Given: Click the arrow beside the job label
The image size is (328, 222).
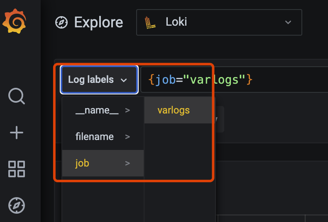Looking at the screenshot, I should coord(127,163).
